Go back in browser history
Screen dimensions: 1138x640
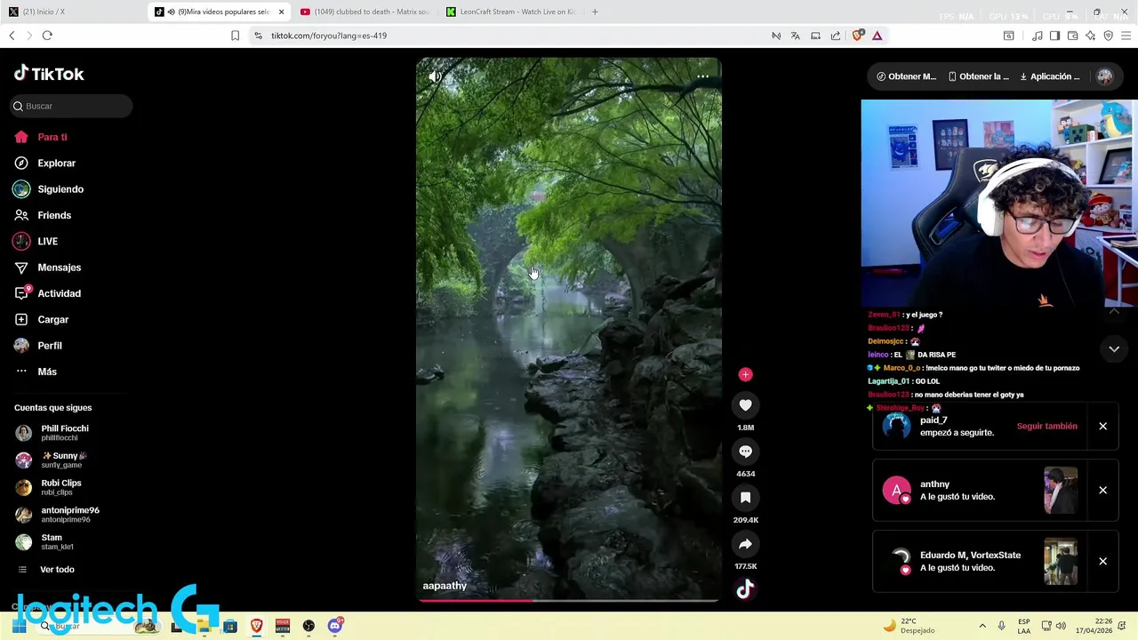pos(12,36)
